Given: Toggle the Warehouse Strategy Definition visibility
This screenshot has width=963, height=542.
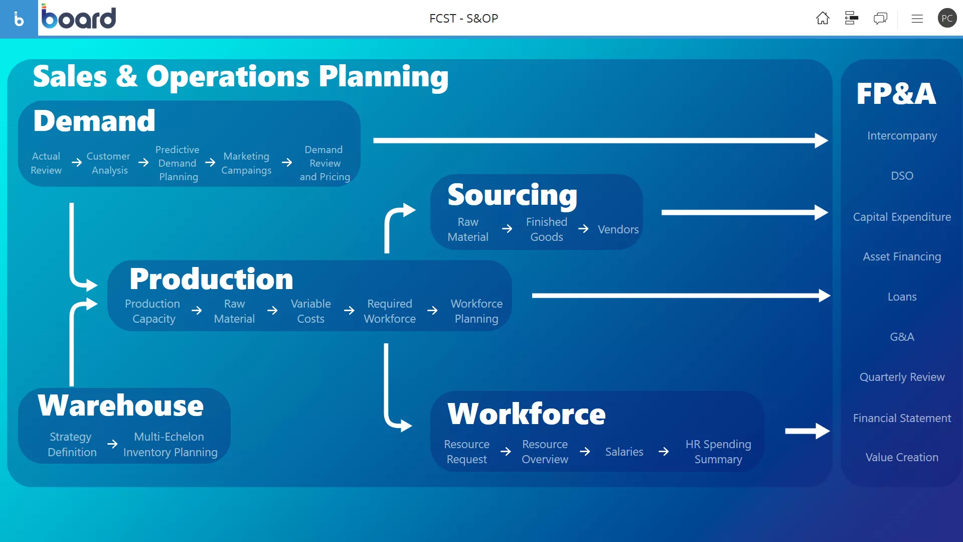Looking at the screenshot, I should point(72,444).
